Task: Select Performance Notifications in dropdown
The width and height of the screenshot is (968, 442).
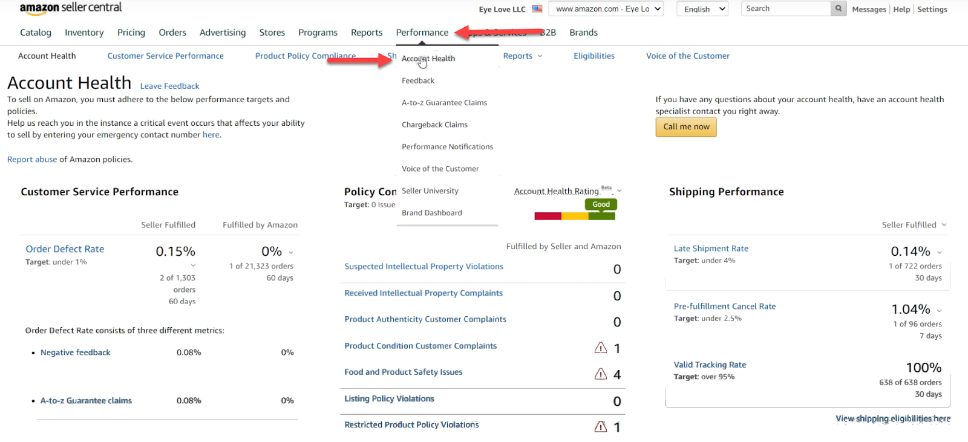Action: (x=447, y=147)
